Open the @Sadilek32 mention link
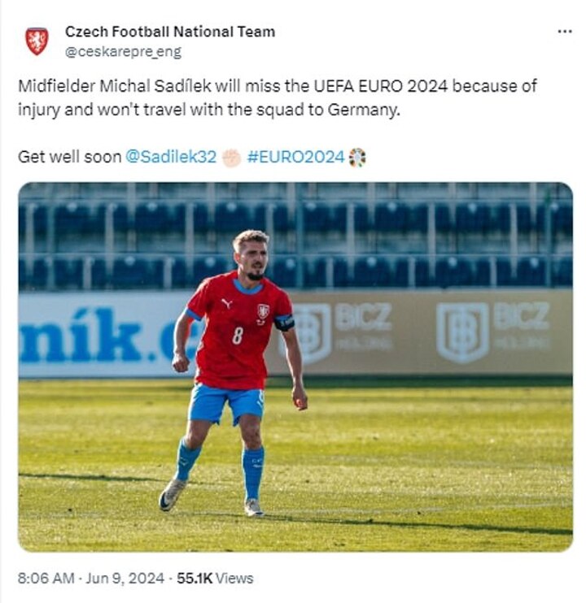The width and height of the screenshot is (586, 603). click(171, 157)
